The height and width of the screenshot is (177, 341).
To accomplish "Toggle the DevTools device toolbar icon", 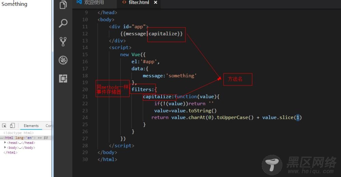I will [x=12, y=126].
